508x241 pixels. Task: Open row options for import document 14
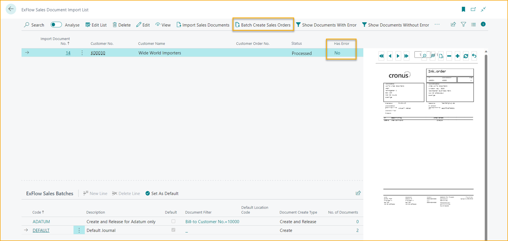tap(82, 53)
